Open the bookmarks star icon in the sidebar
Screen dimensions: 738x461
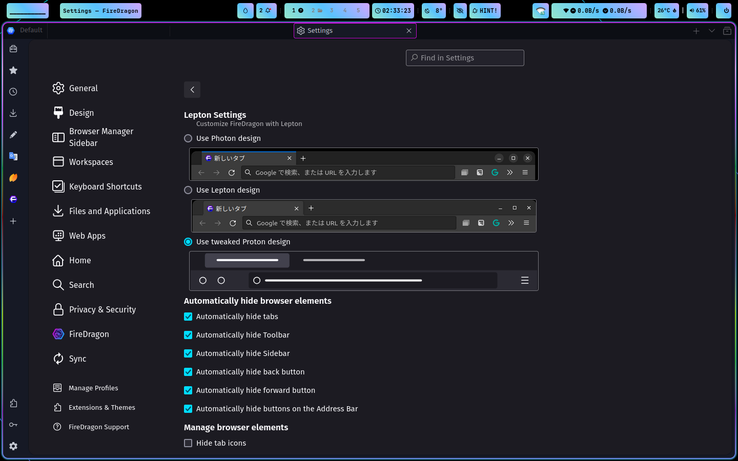13,70
